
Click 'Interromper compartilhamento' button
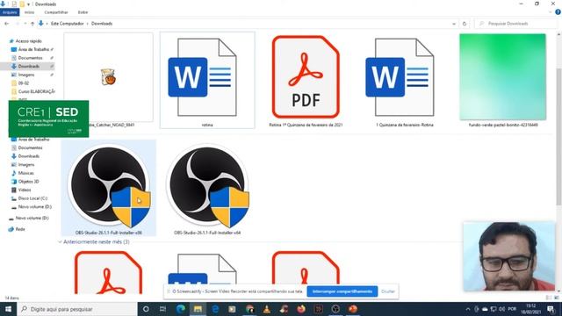coord(342,291)
